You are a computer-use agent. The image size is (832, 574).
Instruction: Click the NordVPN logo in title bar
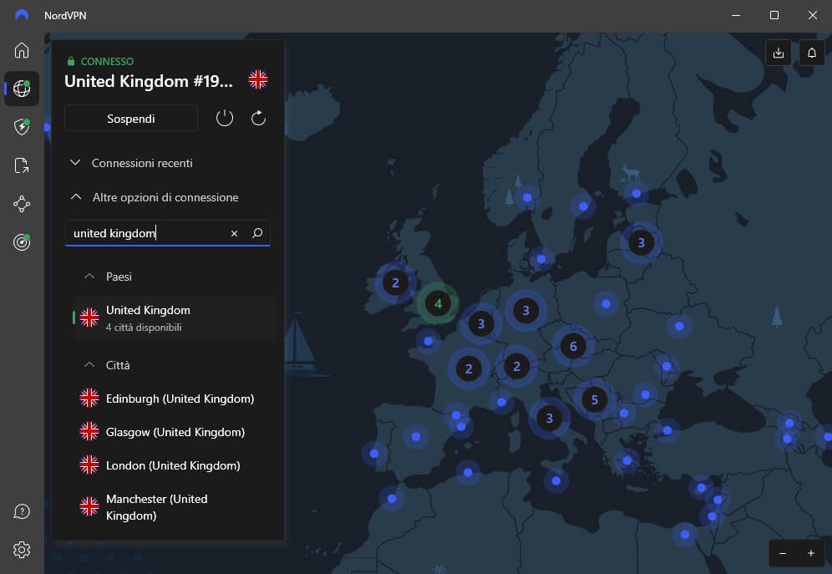(x=22, y=15)
